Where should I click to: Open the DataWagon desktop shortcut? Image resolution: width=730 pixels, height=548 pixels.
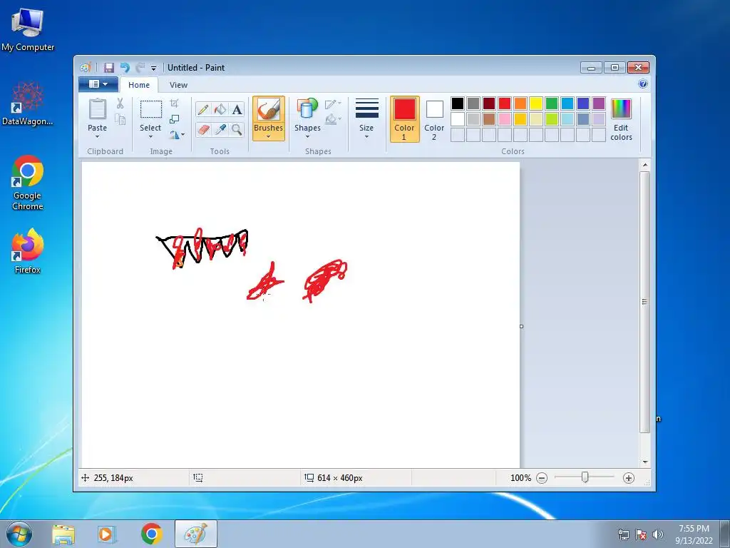pyautogui.click(x=28, y=103)
